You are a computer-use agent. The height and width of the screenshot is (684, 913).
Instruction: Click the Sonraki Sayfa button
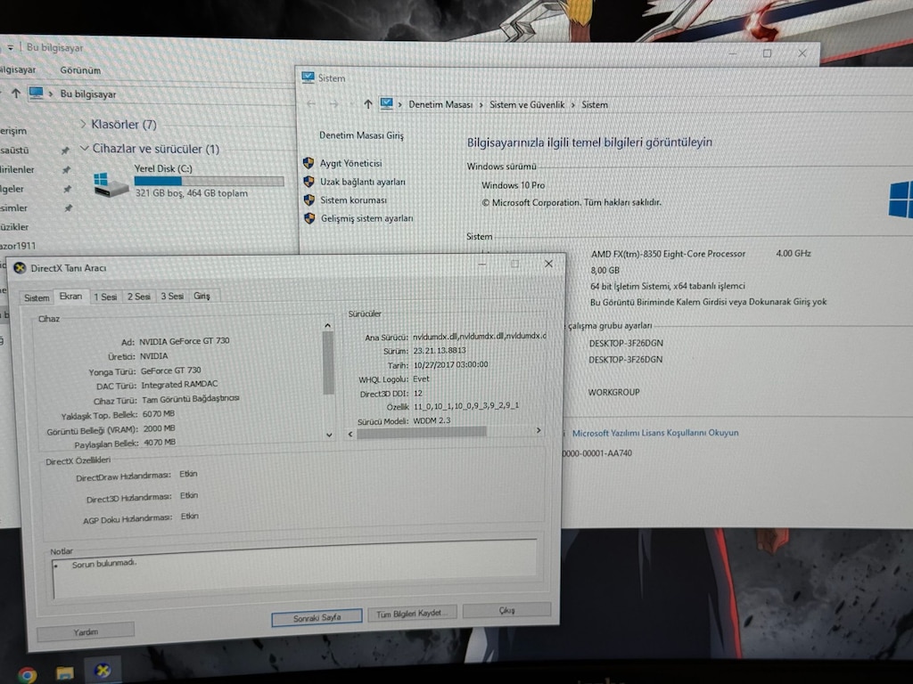pyautogui.click(x=317, y=617)
